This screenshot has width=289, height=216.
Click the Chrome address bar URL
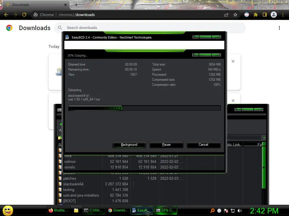click(77, 15)
